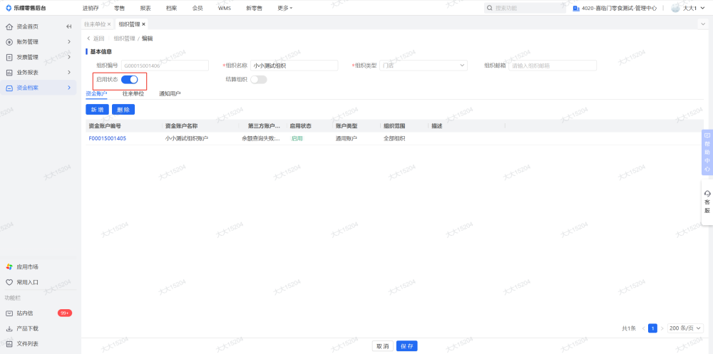Click the 发票管理 sidebar icon
The image size is (713, 354).
click(9, 57)
